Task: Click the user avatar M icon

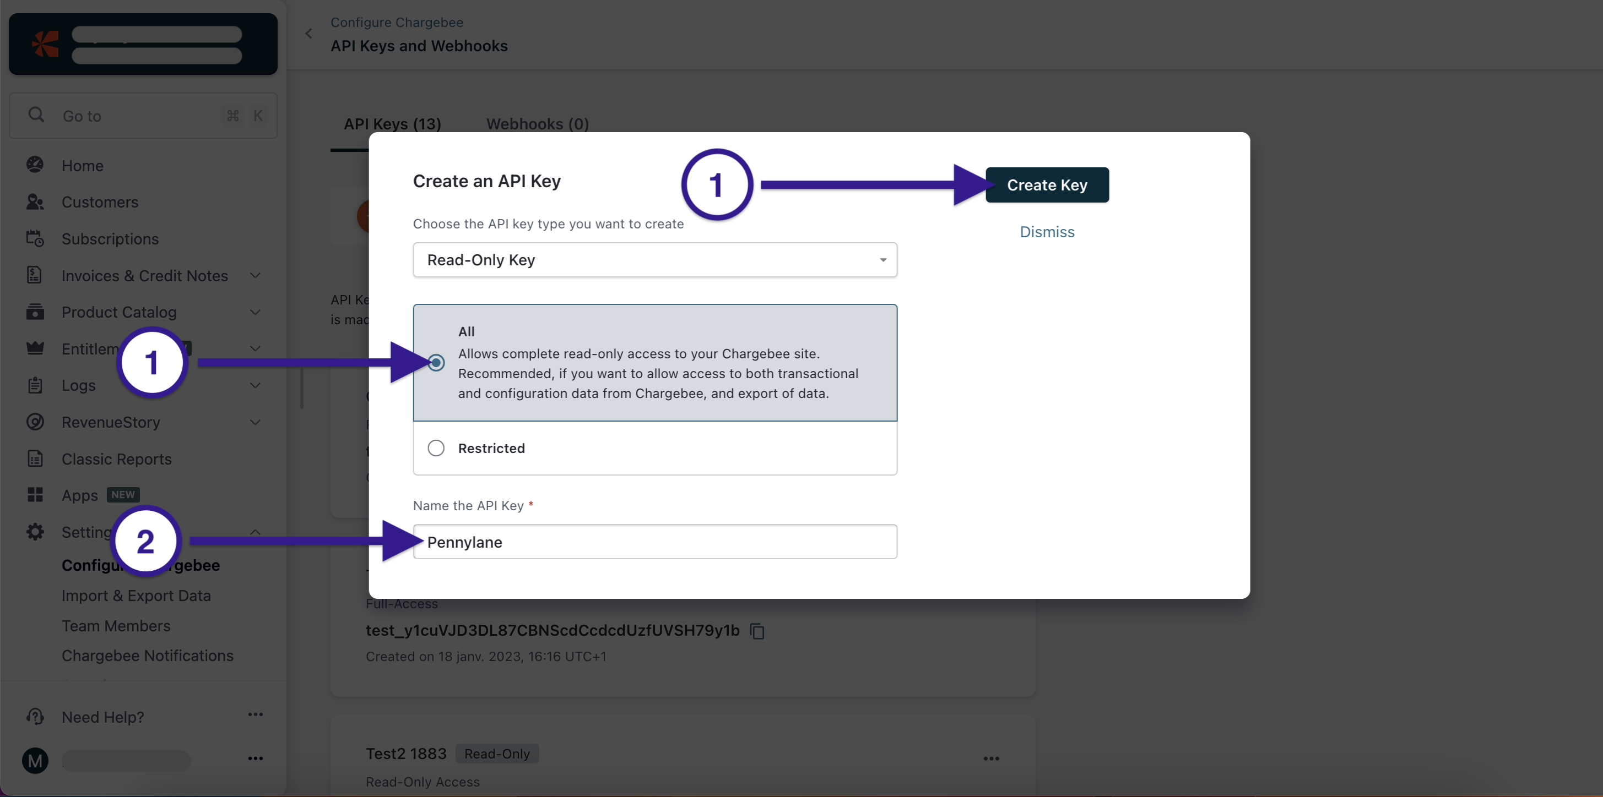Action: coord(35,760)
